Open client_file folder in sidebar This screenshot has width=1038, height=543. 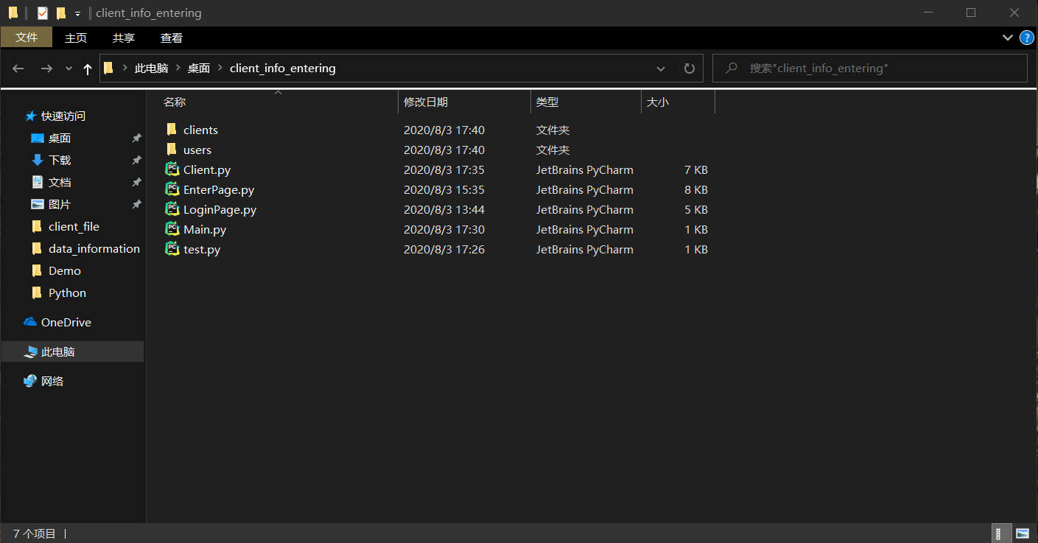[x=74, y=226]
